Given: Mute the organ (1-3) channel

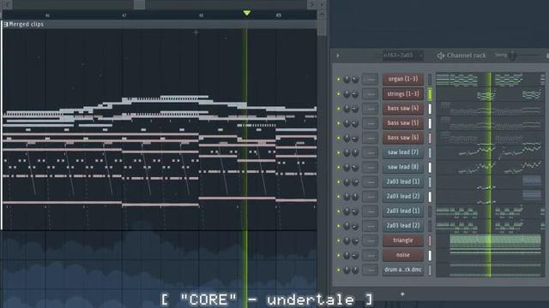Looking at the screenshot, I should click(x=339, y=80).
